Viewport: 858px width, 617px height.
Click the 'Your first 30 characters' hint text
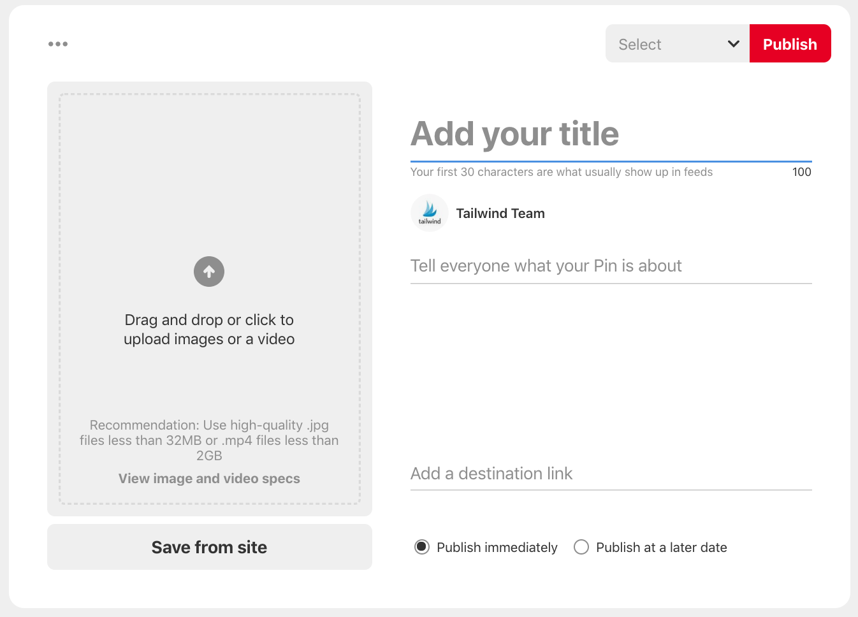(x=562, y=172)
